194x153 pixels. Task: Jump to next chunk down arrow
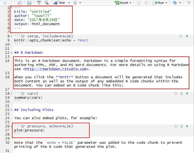[x=146, y=3]
